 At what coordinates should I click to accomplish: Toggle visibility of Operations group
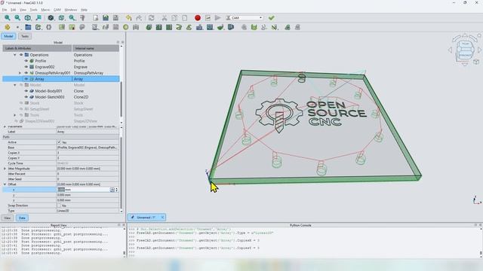pos(21,55)
